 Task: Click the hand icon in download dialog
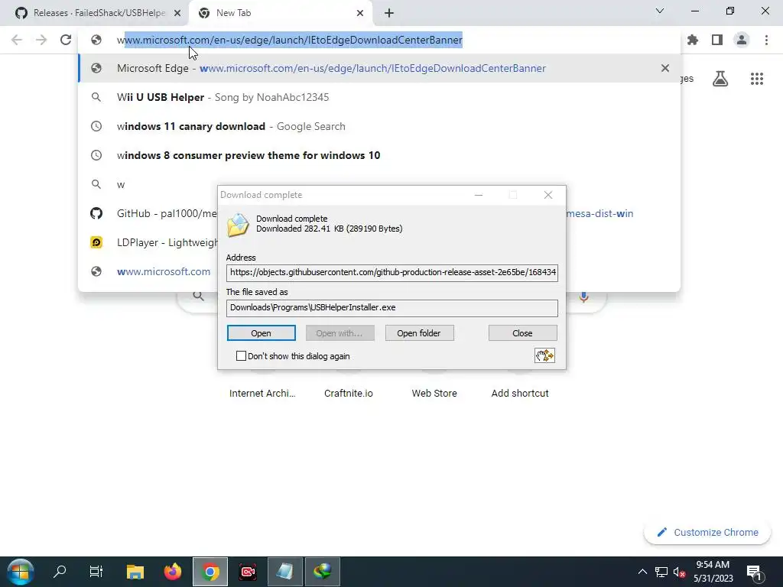[x=544, y=355]
